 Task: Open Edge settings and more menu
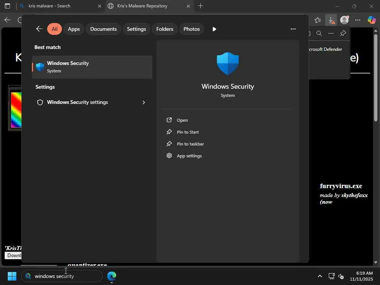pos(358,20)
